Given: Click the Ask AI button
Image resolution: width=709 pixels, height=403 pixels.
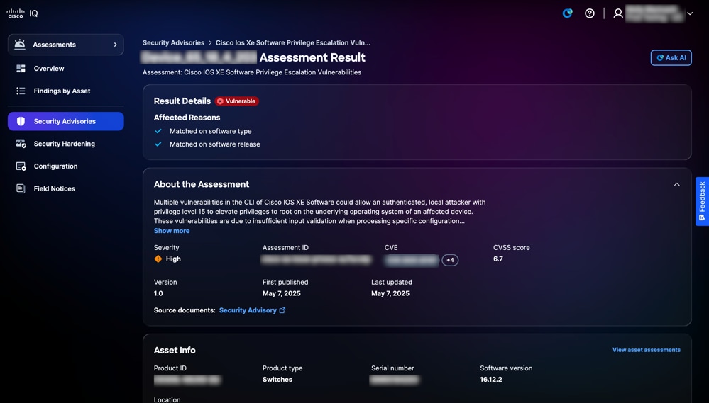Looking at the screenshot, I should 671,58.
